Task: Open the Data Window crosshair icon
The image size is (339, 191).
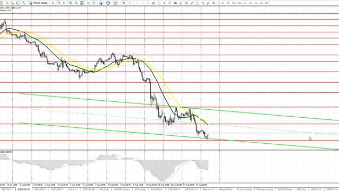Action: (x=7, y=3)
